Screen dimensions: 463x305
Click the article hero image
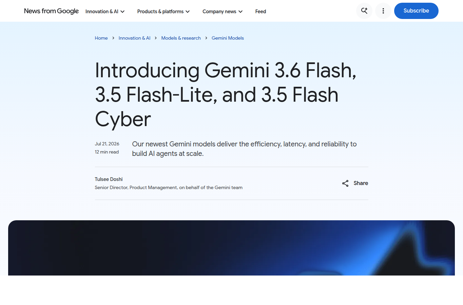pos(231,248)
